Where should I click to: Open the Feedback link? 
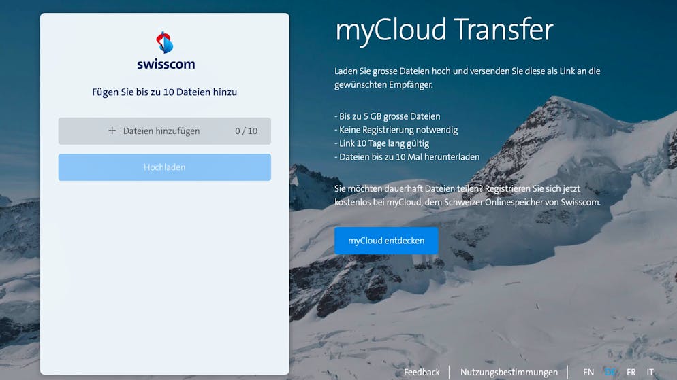422,372
